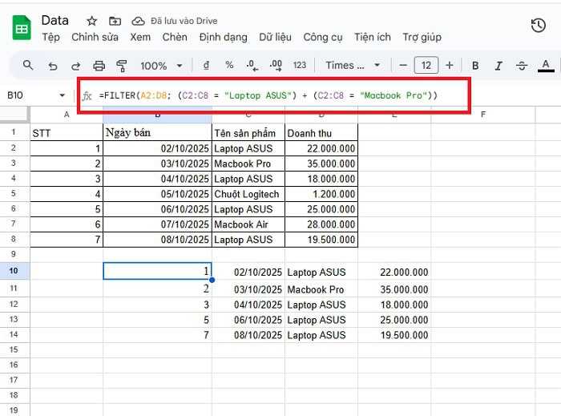Click the search menus magnifier icon
Viewport: 561px width, 416px height.
(28, 66)
